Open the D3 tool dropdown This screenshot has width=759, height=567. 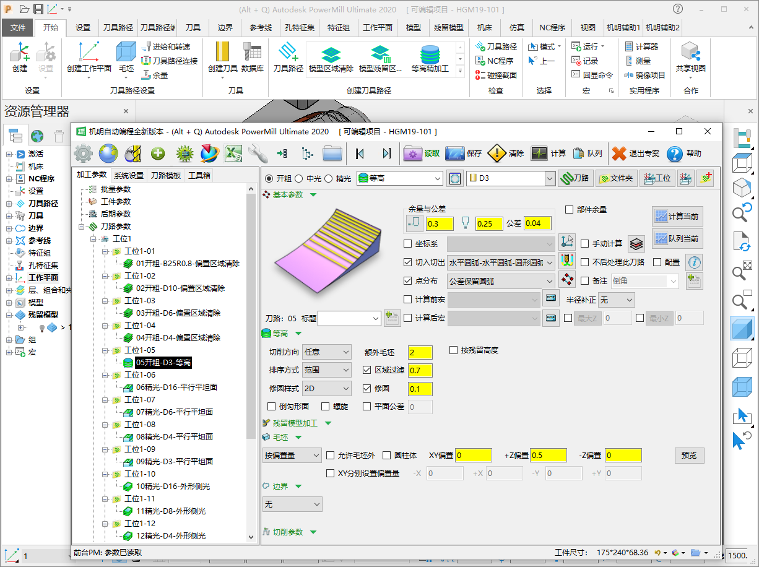(511, 178)
